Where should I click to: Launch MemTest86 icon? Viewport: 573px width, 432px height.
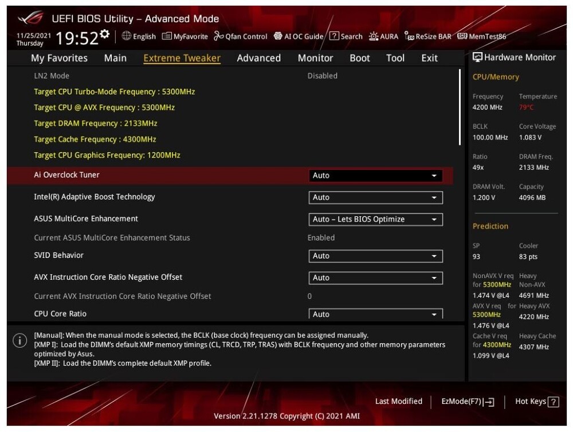pyautogui.click(x=462, y=36)
